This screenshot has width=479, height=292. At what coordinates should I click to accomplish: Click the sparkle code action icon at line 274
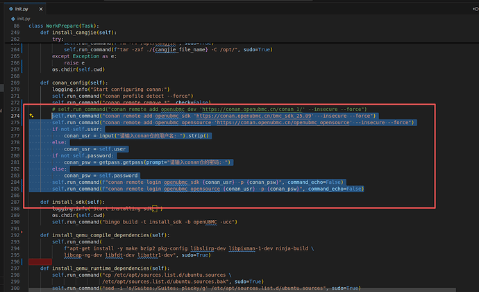point(32,116)
